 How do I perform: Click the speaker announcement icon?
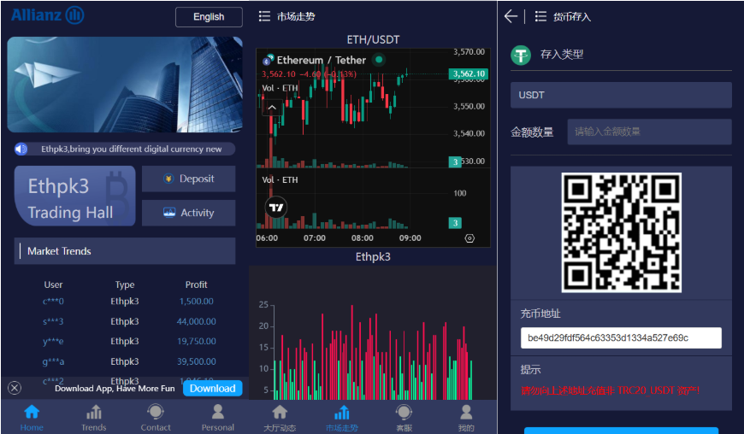click(21, 149)
